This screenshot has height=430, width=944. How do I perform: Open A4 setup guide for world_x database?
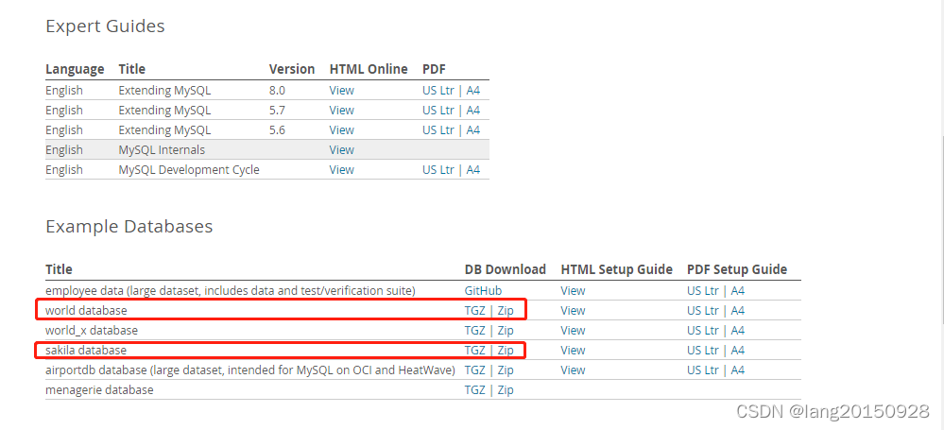[737, 331]
